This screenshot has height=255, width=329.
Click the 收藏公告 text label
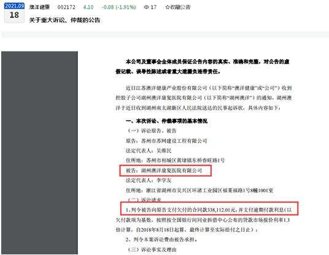(180, 7)
